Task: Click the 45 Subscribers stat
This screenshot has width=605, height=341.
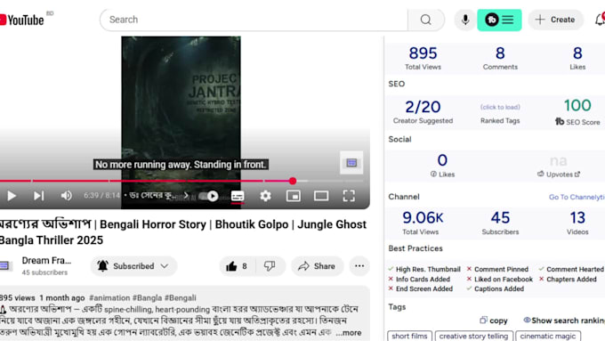Action: point(500,223)
